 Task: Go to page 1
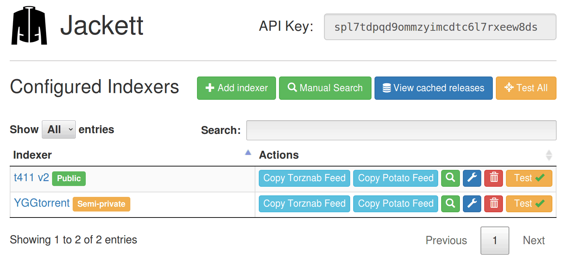[495, 240]
